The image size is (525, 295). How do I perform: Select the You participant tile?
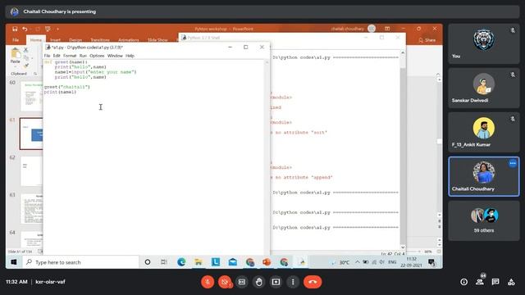[484, 43]
